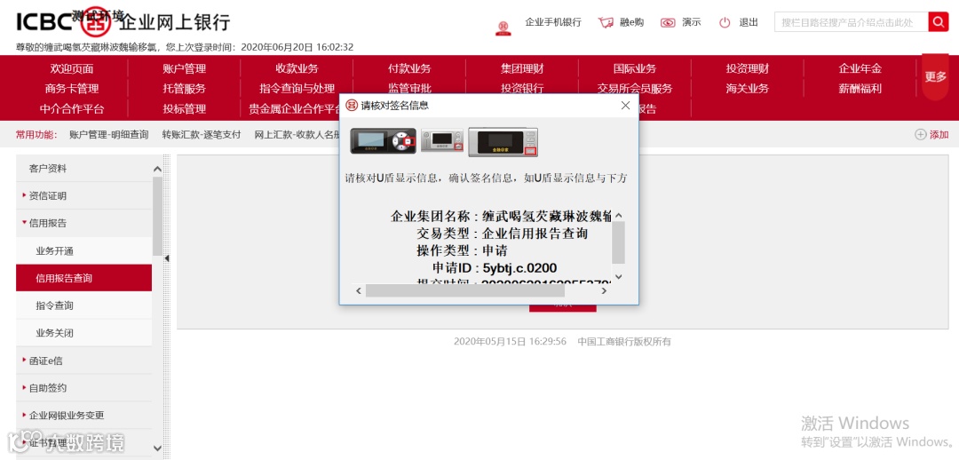This screenshot has width=959, height=460.
Task: Click the 添加 shortcut link
Action: click(x=939, y=135)
